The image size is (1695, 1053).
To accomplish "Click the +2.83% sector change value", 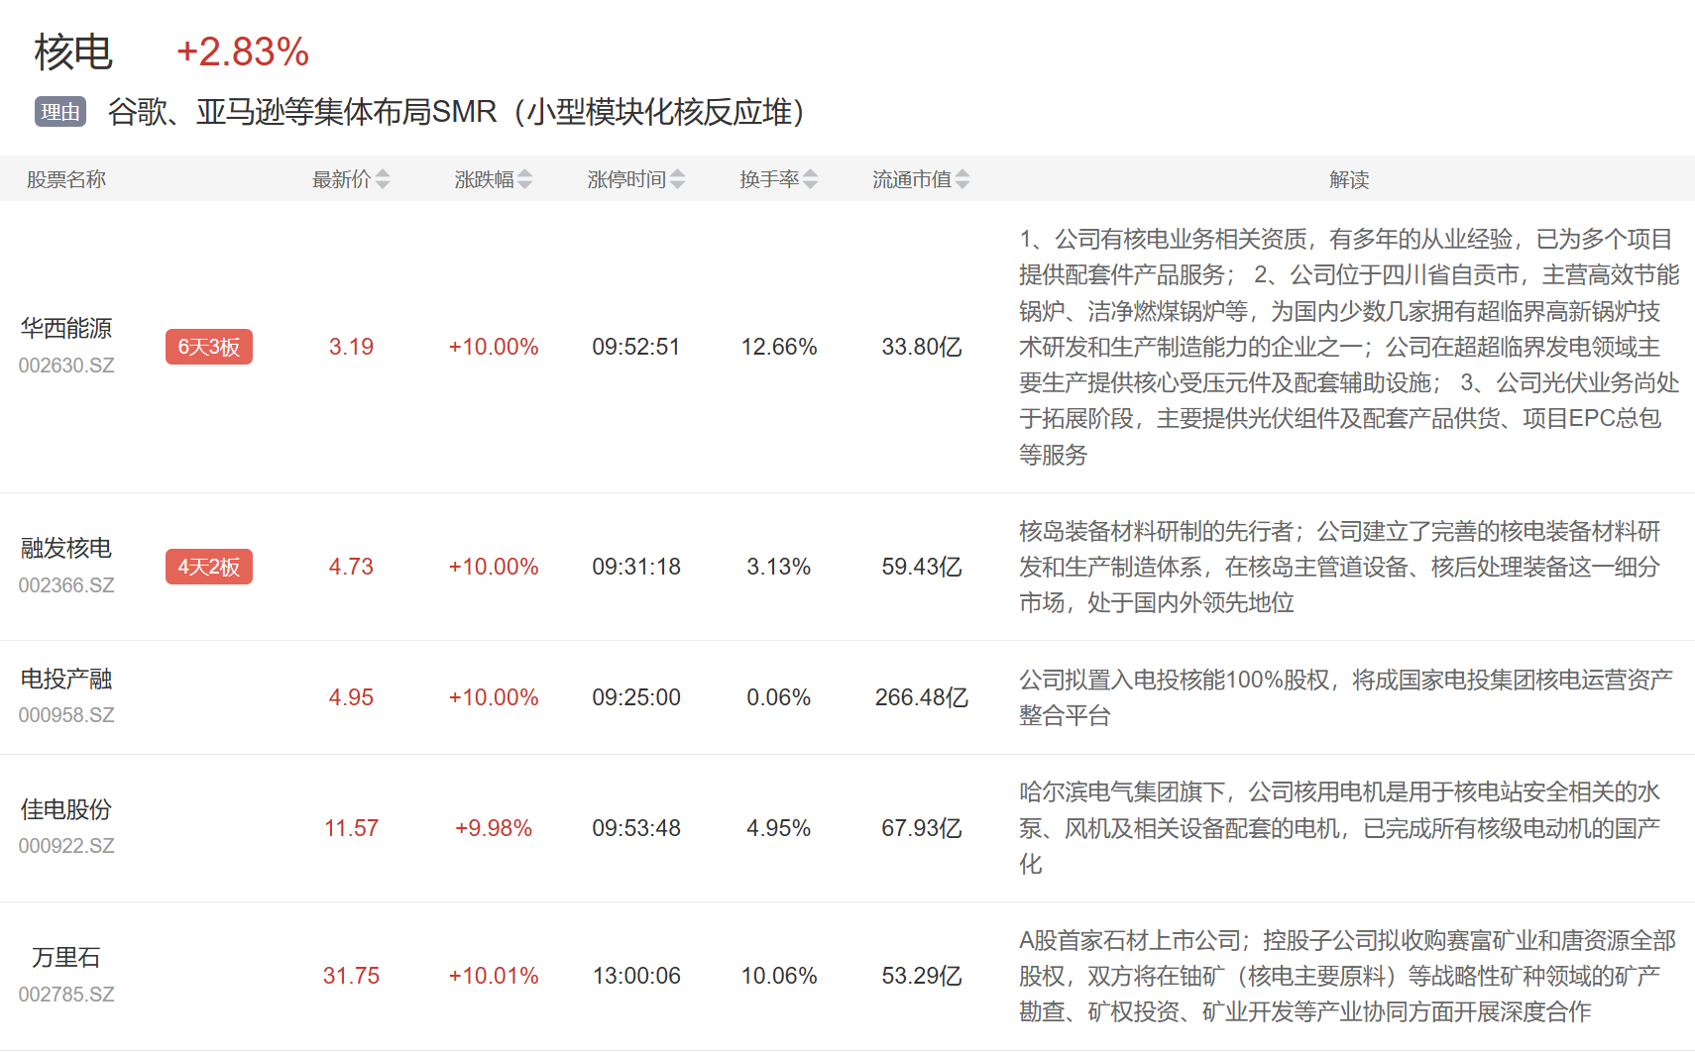I will 243,52.
